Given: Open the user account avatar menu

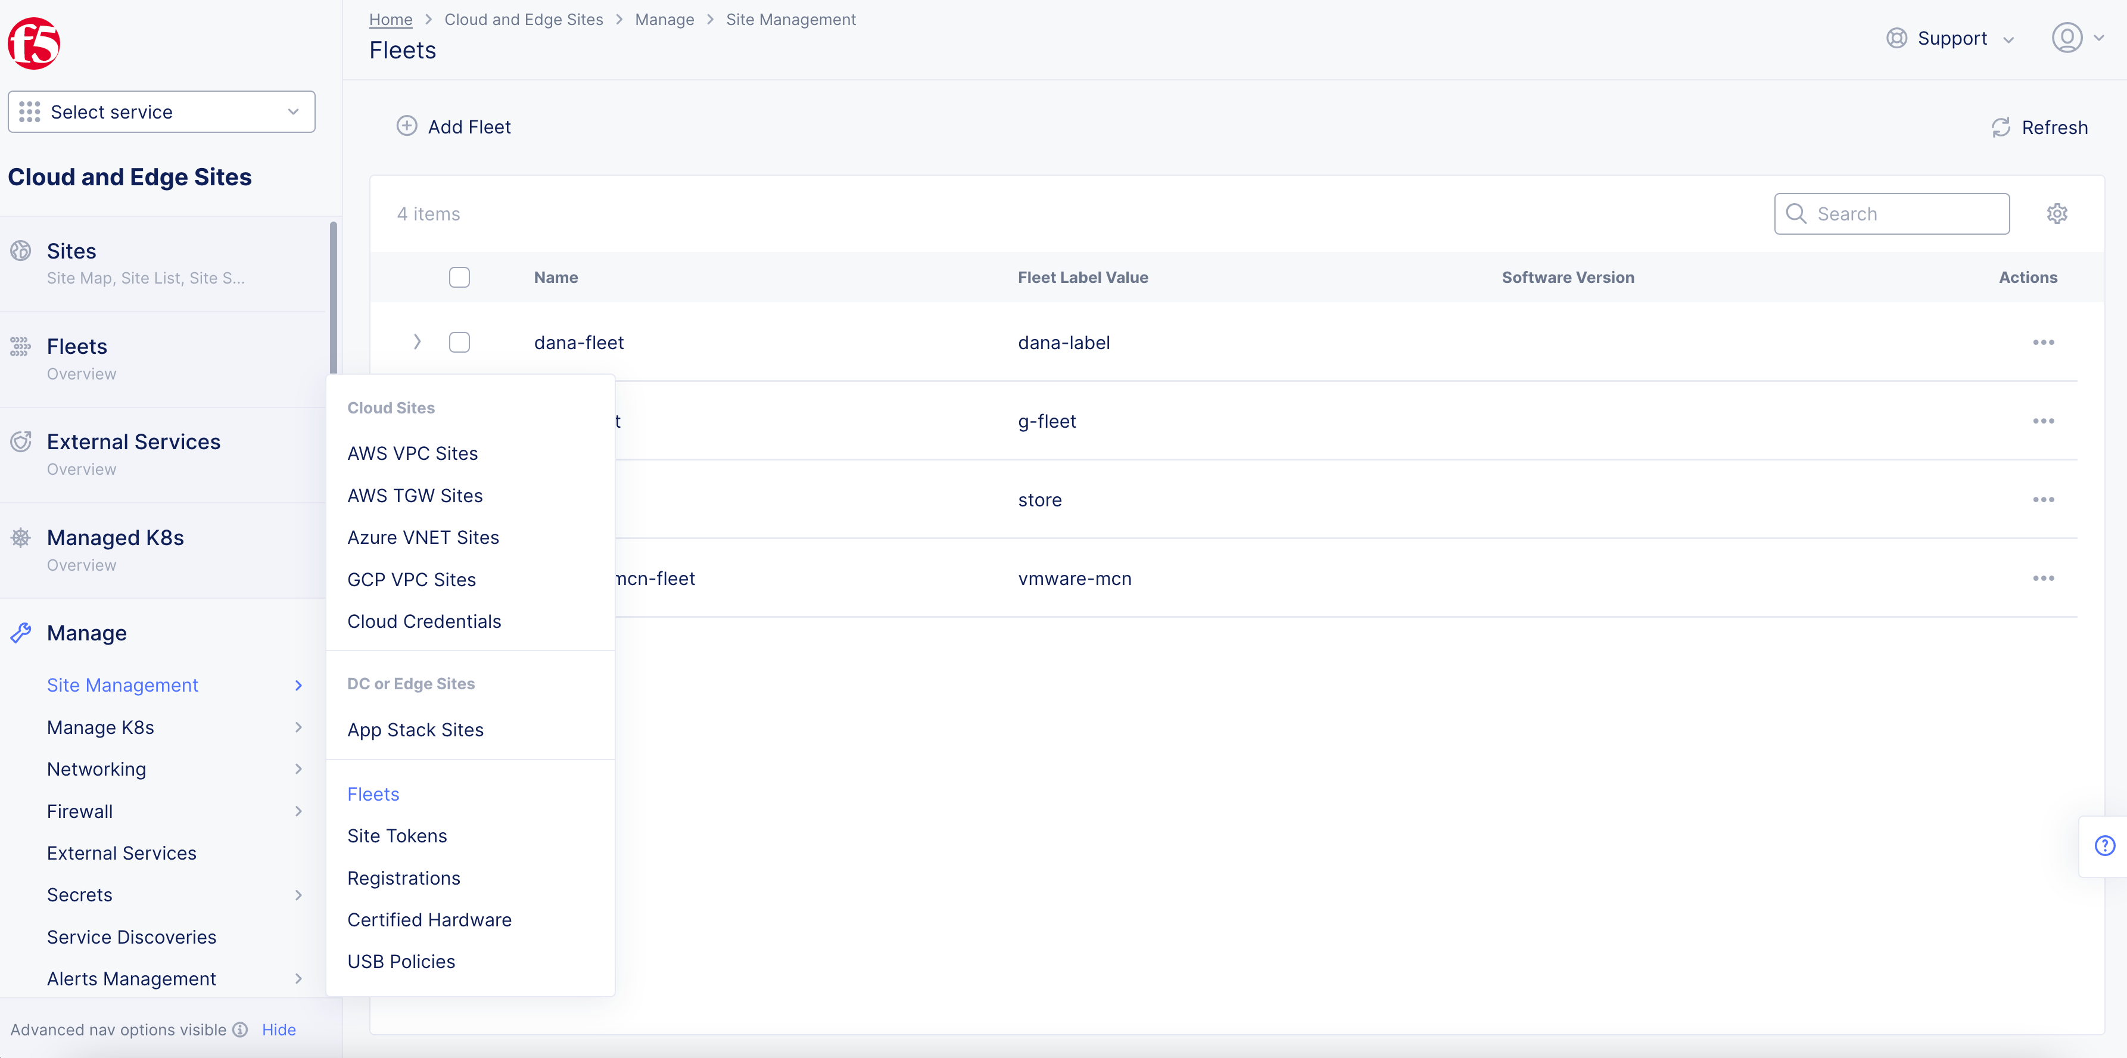Looking at the screenshot, I should (x=2067, y=38).
